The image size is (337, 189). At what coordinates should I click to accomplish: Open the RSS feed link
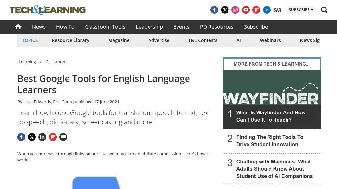(277, 9)
